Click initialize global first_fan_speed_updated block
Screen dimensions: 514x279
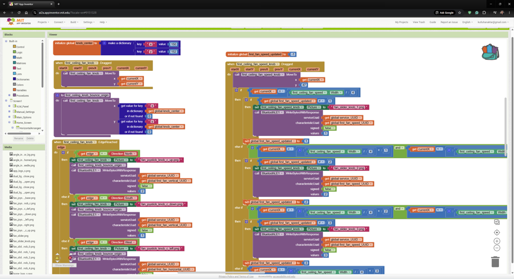(261, 54)
